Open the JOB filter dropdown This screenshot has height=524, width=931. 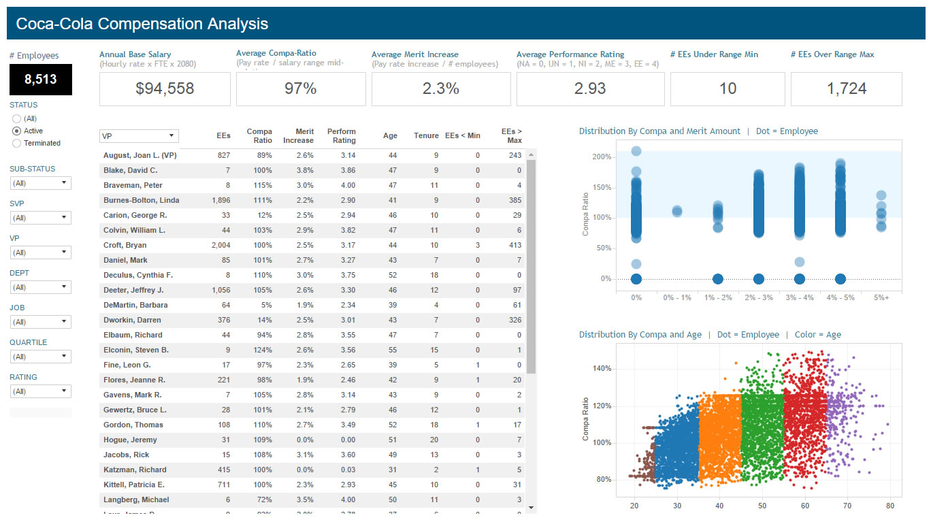coord(40,322)
